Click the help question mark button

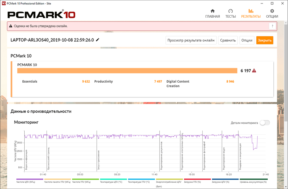point(273,26)
